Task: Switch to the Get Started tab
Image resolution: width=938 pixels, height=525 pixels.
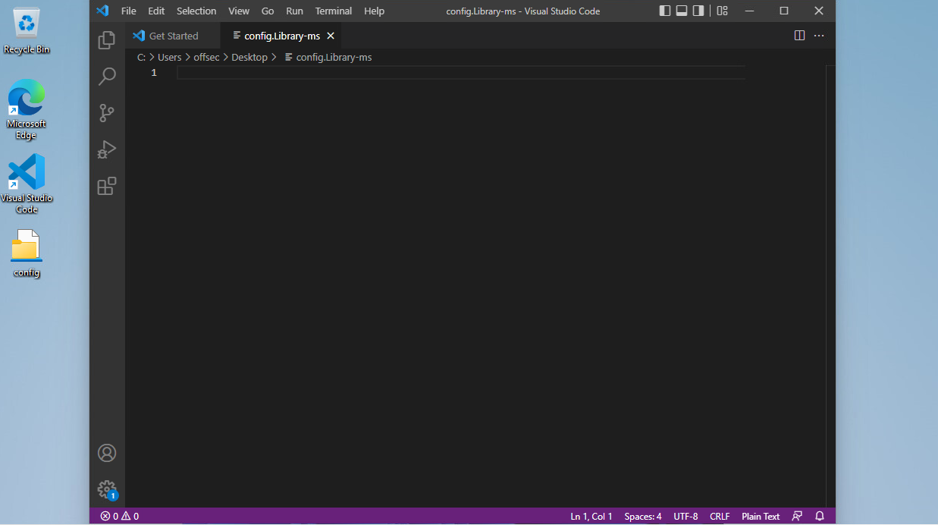Action: click(173, 36)
